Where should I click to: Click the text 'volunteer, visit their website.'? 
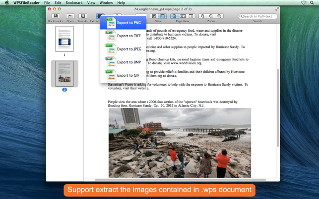point(128,88)
